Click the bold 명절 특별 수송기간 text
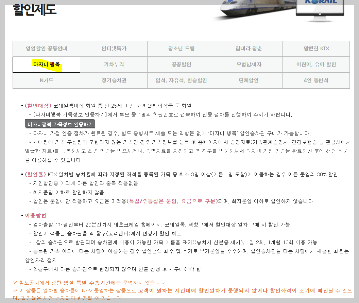The height and width of the screenshot is (303, 359). pos(87,283)
